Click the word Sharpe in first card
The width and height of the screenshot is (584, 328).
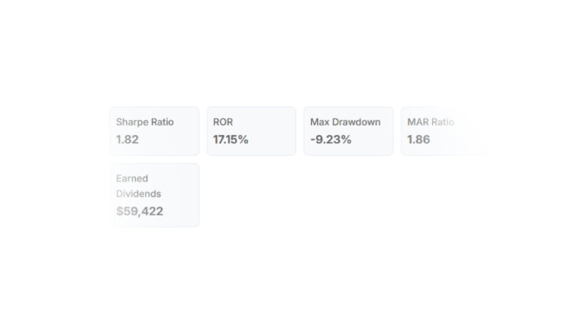point(132,122)
